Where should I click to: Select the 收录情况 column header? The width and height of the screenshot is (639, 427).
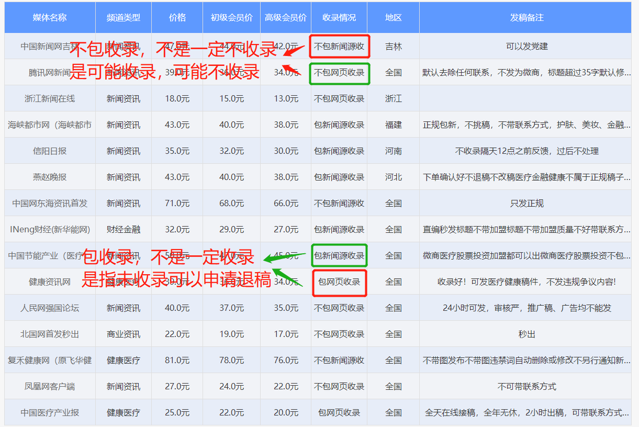pos(339,17)
